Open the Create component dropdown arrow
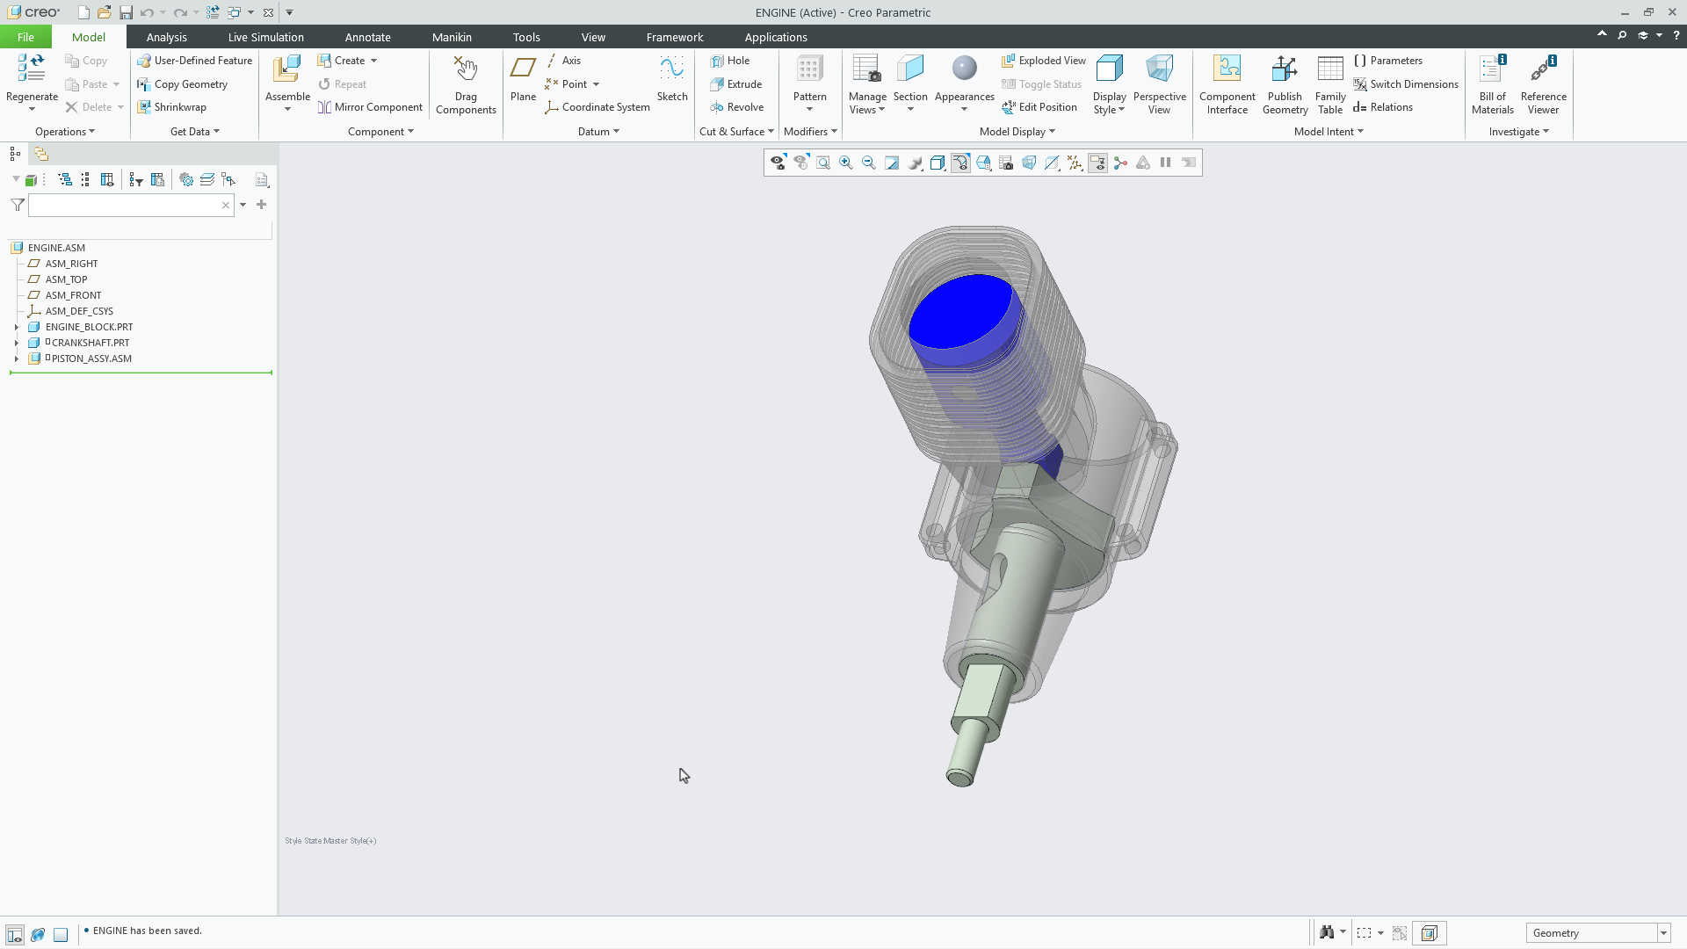The width and height of the screenshot is (1687, 949). point(373,61)
